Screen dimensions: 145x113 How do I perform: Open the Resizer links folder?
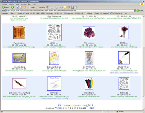[x=96, y=13]
